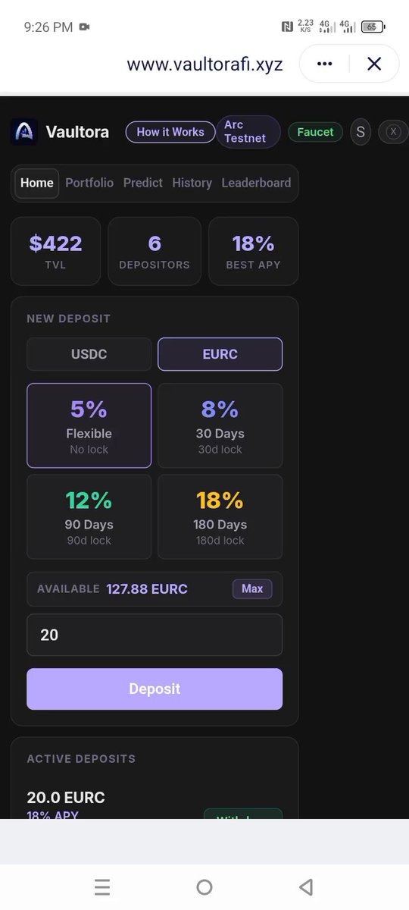Click the Vaultora logo icon

pyautogui.click(x=24, y=132)
